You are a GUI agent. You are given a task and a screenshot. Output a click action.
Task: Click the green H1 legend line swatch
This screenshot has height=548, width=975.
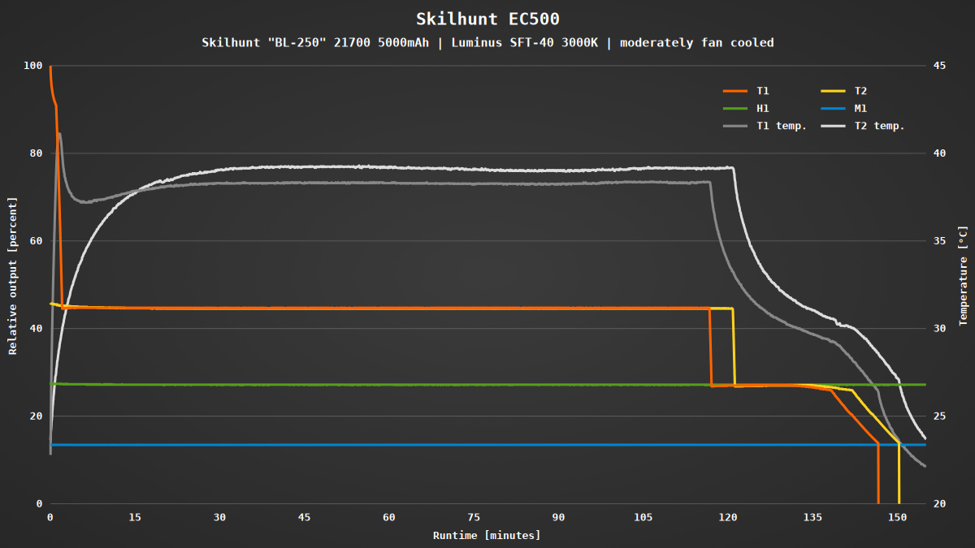click(735, 108)
